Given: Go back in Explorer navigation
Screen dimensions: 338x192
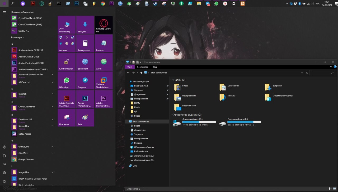Looking at the screenshot, I should (128, 72).
